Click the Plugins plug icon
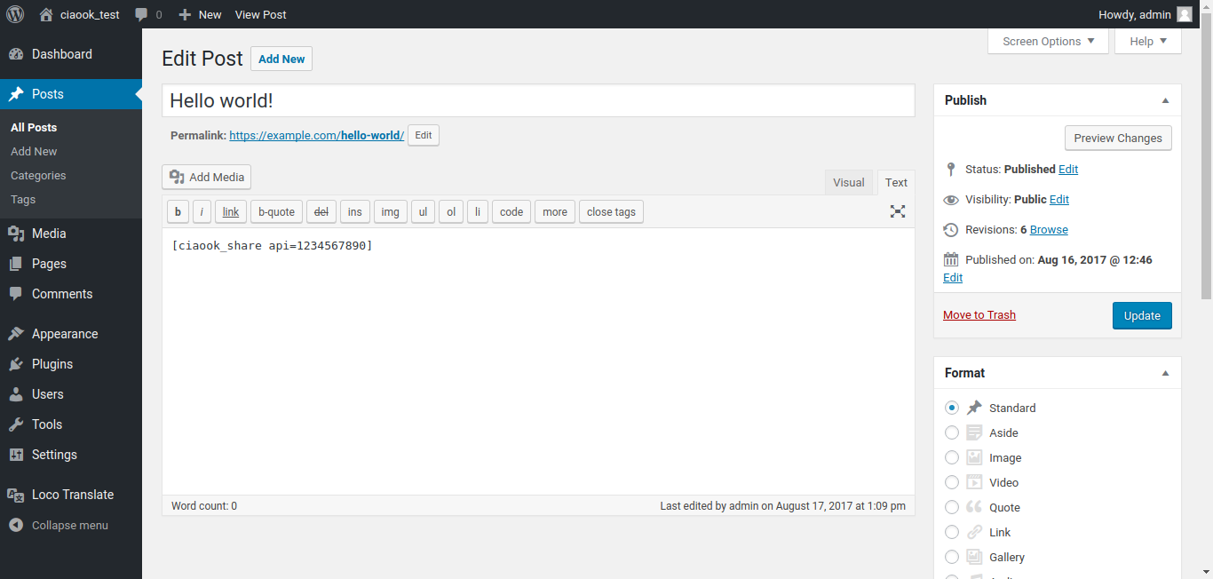The image size is (1213, 579). 16,364
